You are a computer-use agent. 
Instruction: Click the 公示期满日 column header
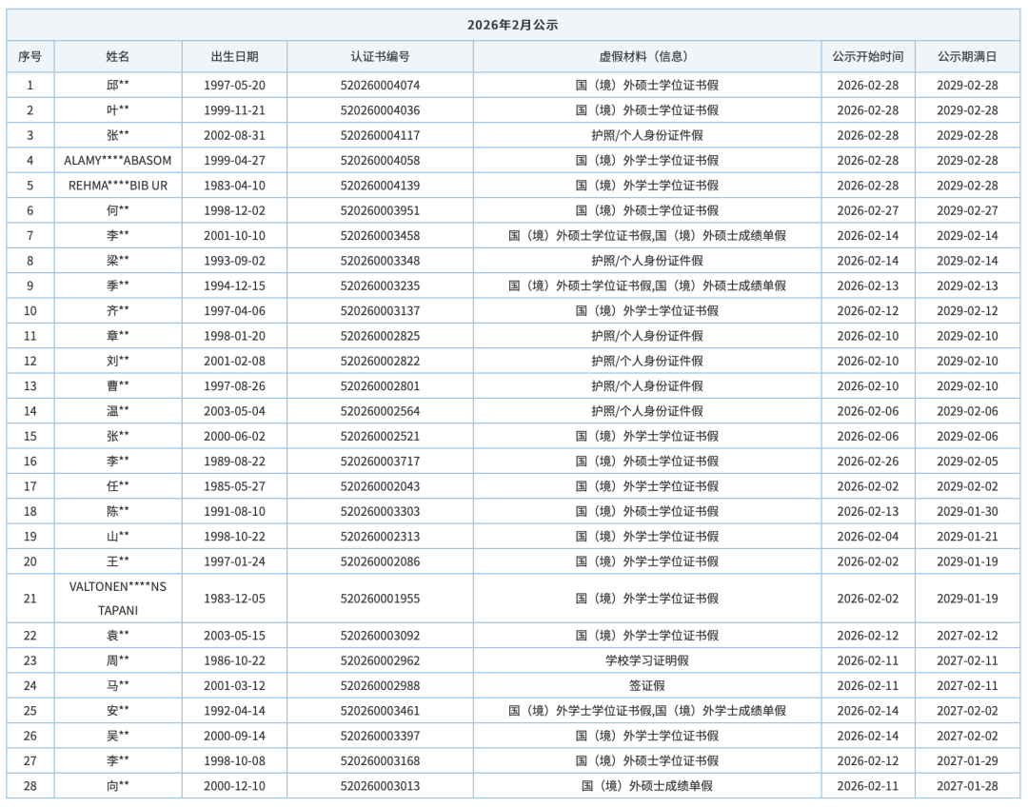967,57
